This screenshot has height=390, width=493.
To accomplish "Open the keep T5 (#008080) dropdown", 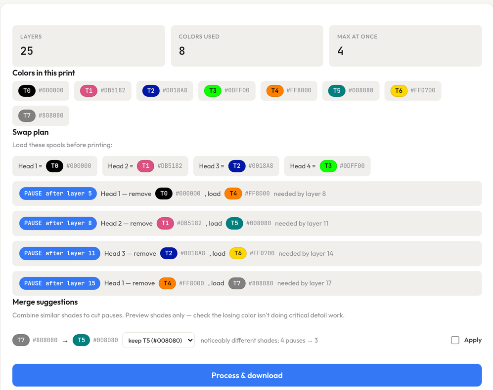I will pyautogui.click(x=158, y=340).
